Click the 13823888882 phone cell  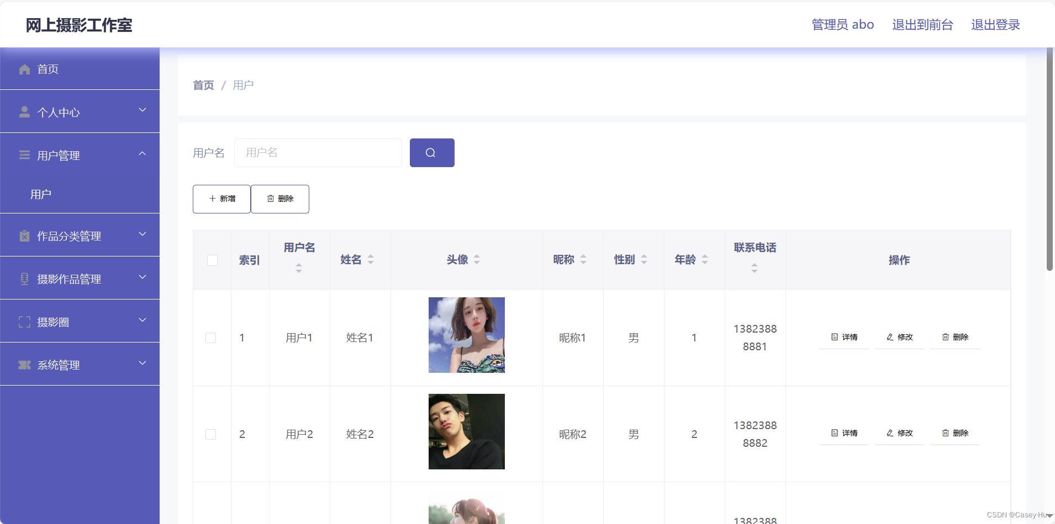click(755, 434)
